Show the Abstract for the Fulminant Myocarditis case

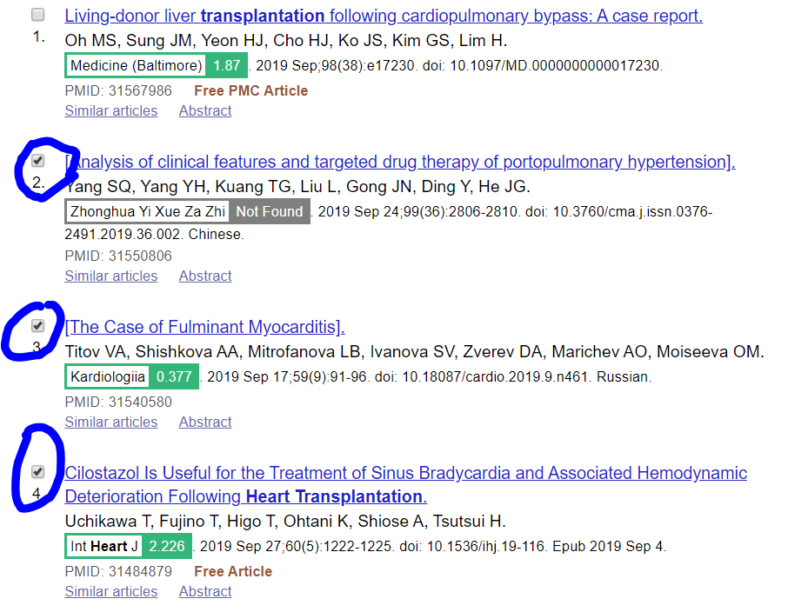pyautogui.click(x=204, y=422)
